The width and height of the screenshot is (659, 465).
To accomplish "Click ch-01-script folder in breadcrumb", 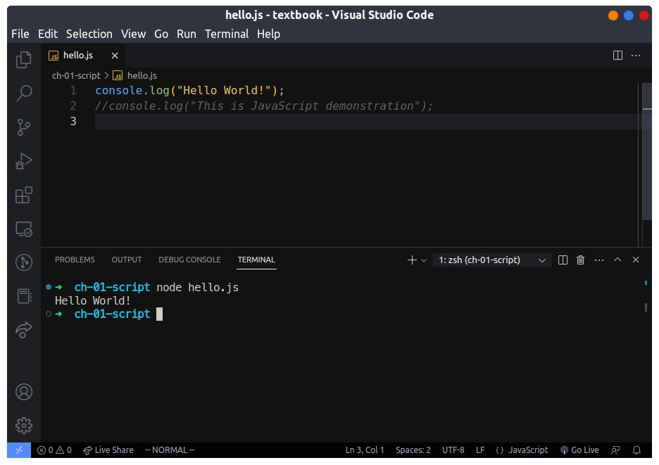I will (x=76, y=75).
